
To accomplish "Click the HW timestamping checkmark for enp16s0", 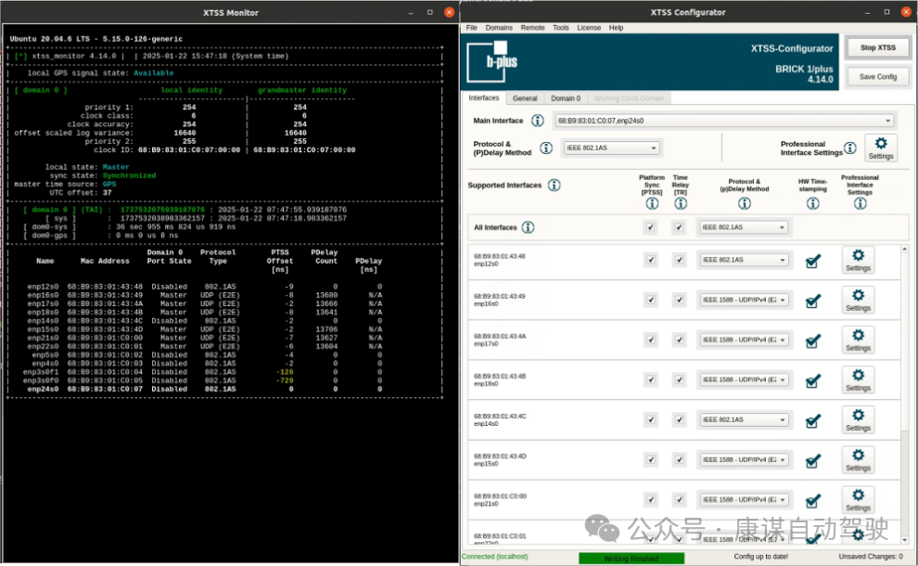I will (812, 301).
